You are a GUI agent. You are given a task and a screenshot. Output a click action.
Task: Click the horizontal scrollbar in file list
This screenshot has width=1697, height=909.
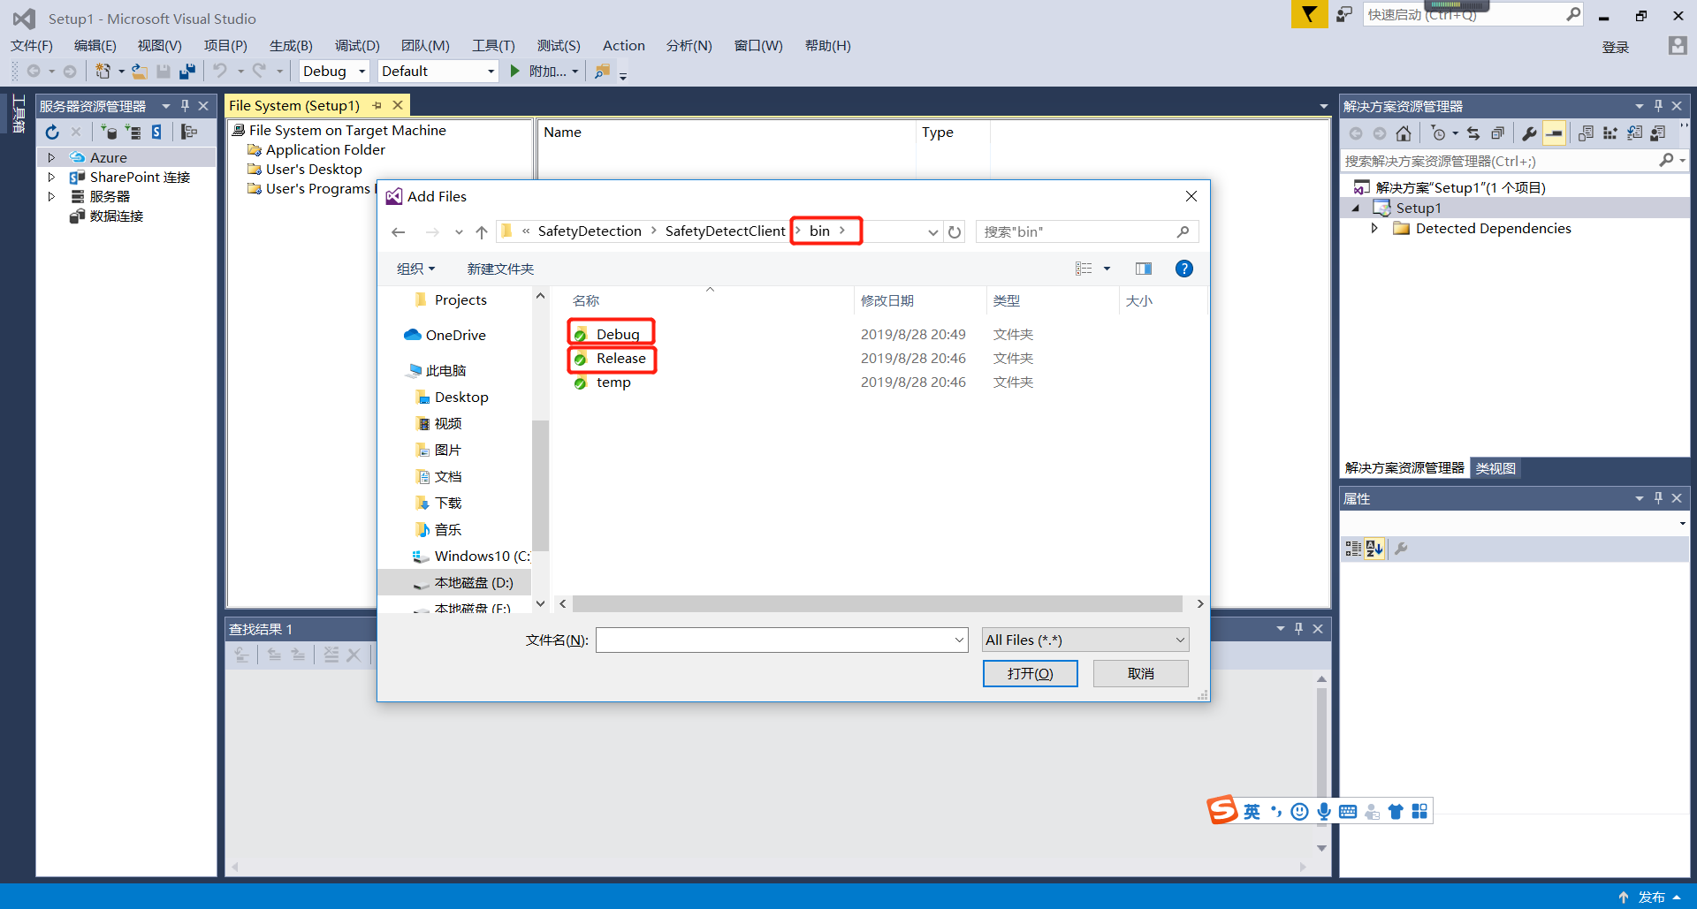[x=877, y=604]
